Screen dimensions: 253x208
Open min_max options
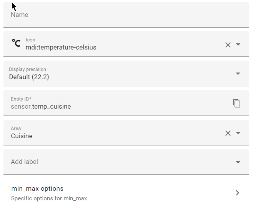126,193
